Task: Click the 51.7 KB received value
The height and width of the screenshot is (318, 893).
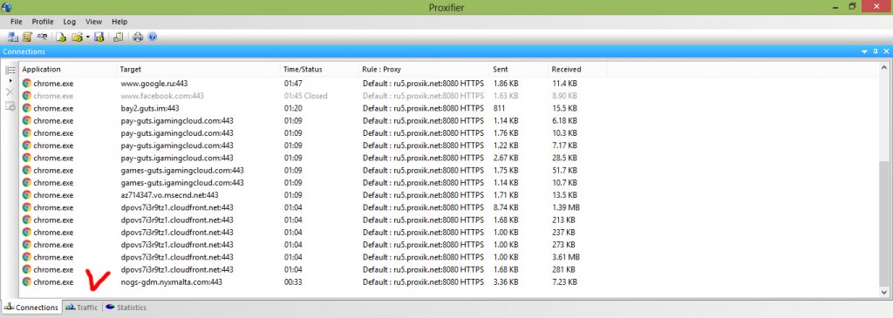Action: pos(564,170)
